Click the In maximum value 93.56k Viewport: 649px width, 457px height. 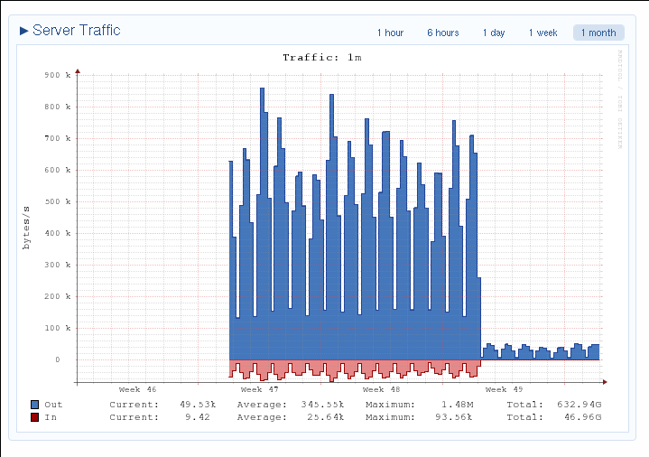coord(448,418)
